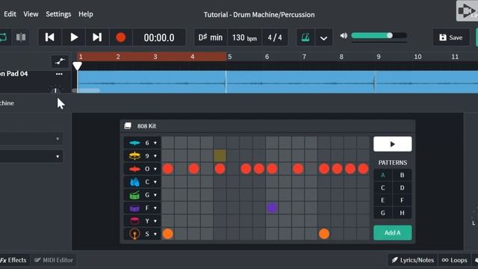This screenshot has height=269, width=478.
Task: Expand the row O sound dropdown
Action: pyautogui.click(x=155, y=169)
